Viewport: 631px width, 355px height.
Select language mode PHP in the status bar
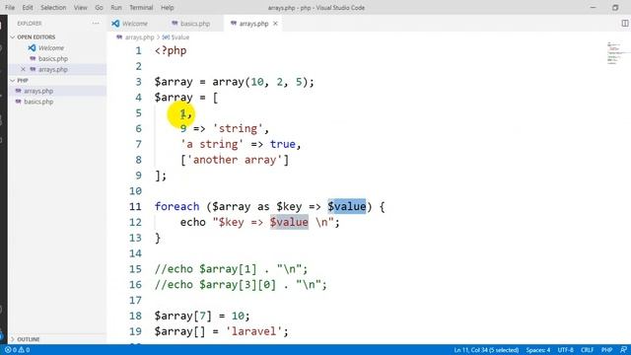click(606, 350)
